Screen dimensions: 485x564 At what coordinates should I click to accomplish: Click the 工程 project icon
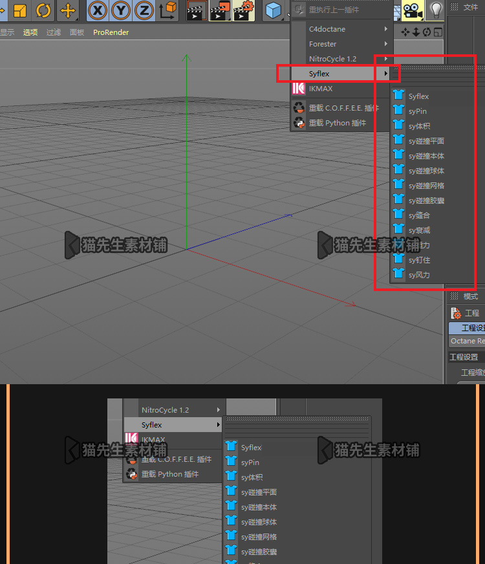[x=456, y=313]
